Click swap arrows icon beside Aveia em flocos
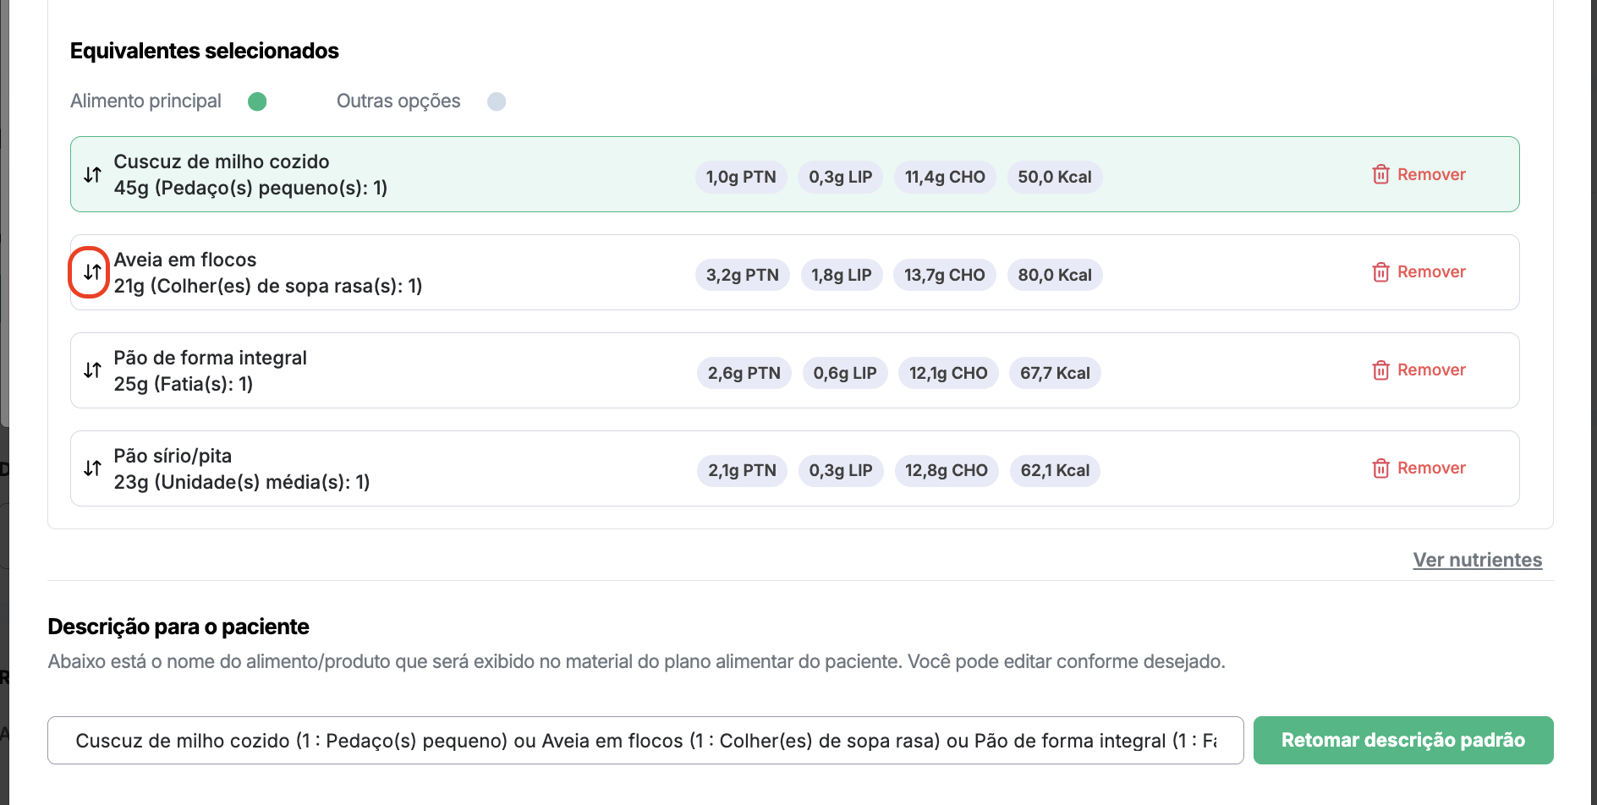Viewport: 1597px width, 805px height. (92, 272)
